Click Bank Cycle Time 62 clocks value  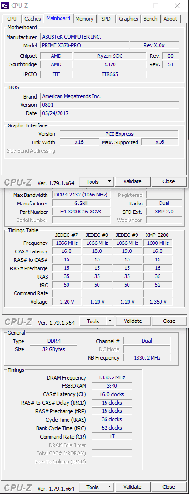tap(112, 428)
